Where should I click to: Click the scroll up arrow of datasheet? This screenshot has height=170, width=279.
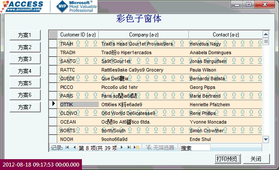pos(266,34)
